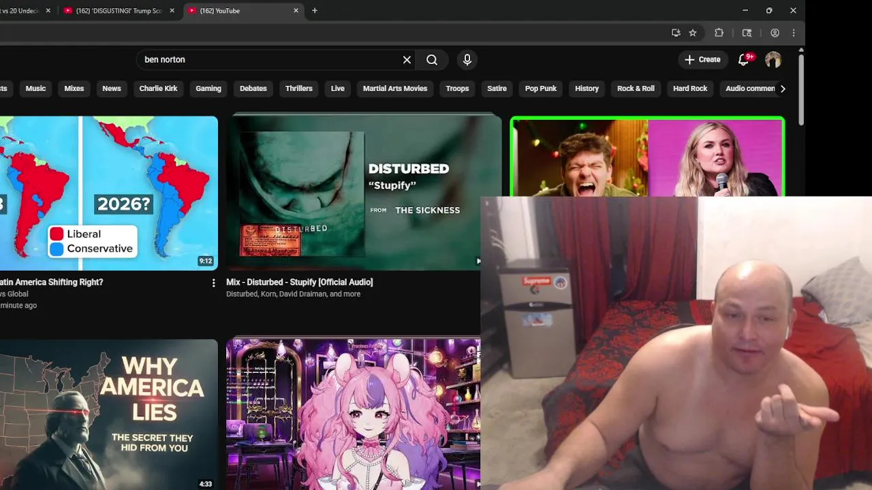Select the Troops category chip
Viewport: 872px width, 490px height.
457,88
